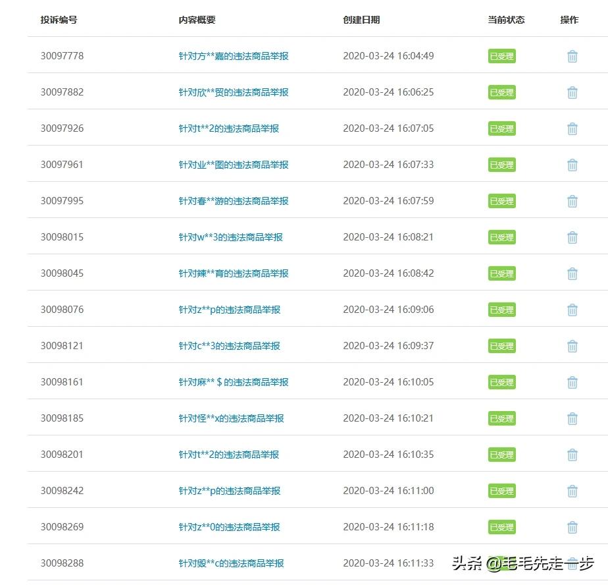Delete complaint 30098288 using trash icon

[572, 563]
